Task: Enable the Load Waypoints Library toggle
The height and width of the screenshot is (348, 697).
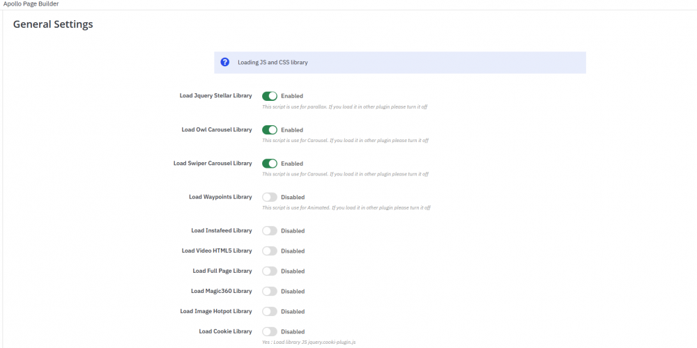Action: point(269,197)
